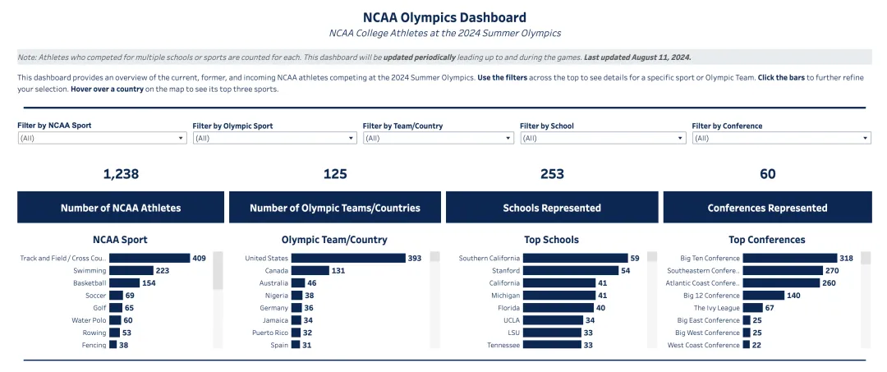This screenshot has height=372, width=887.
Task: Select the Ivy League bar
Action: 752,308
